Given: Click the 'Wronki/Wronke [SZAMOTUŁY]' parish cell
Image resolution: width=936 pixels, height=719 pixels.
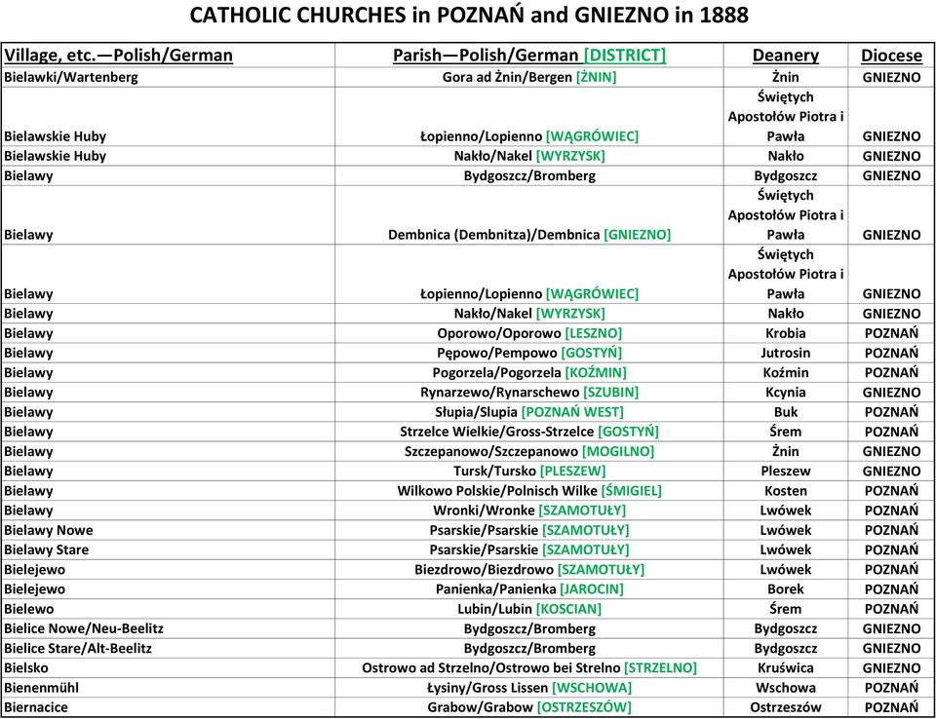Looking at the screenshot, I should point(529,511).
